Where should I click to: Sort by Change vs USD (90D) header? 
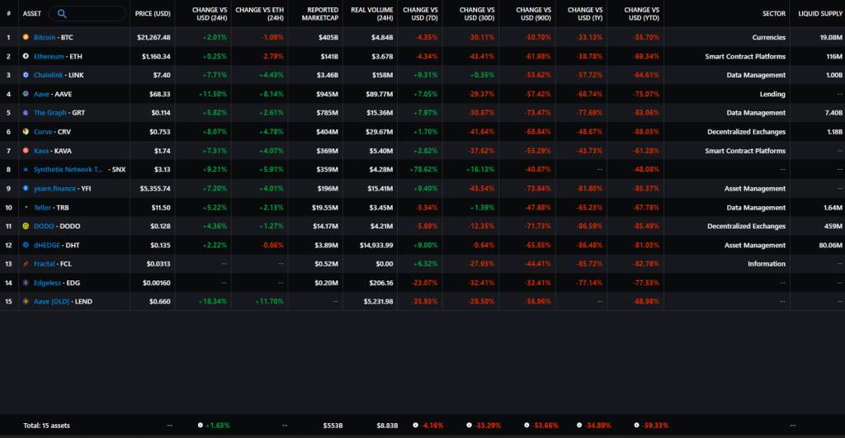tap(534, 13)
